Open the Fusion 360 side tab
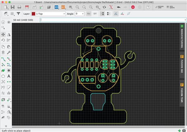The height and width of the screenshot is (132, 187). [x=182, y=65]
